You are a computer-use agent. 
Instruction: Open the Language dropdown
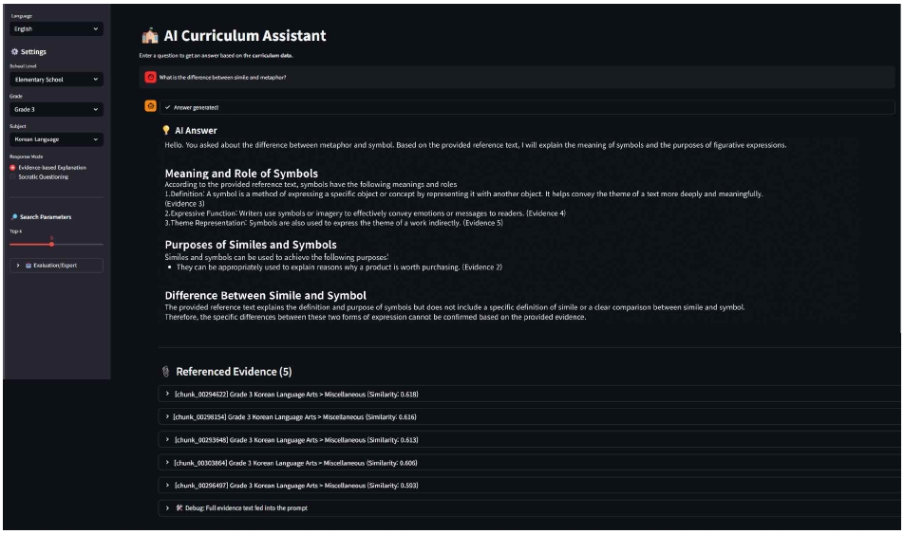coord(56,29)
